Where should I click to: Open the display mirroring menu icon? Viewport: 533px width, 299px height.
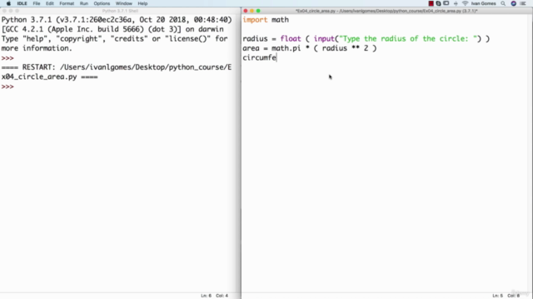click(x=446, y=3)
